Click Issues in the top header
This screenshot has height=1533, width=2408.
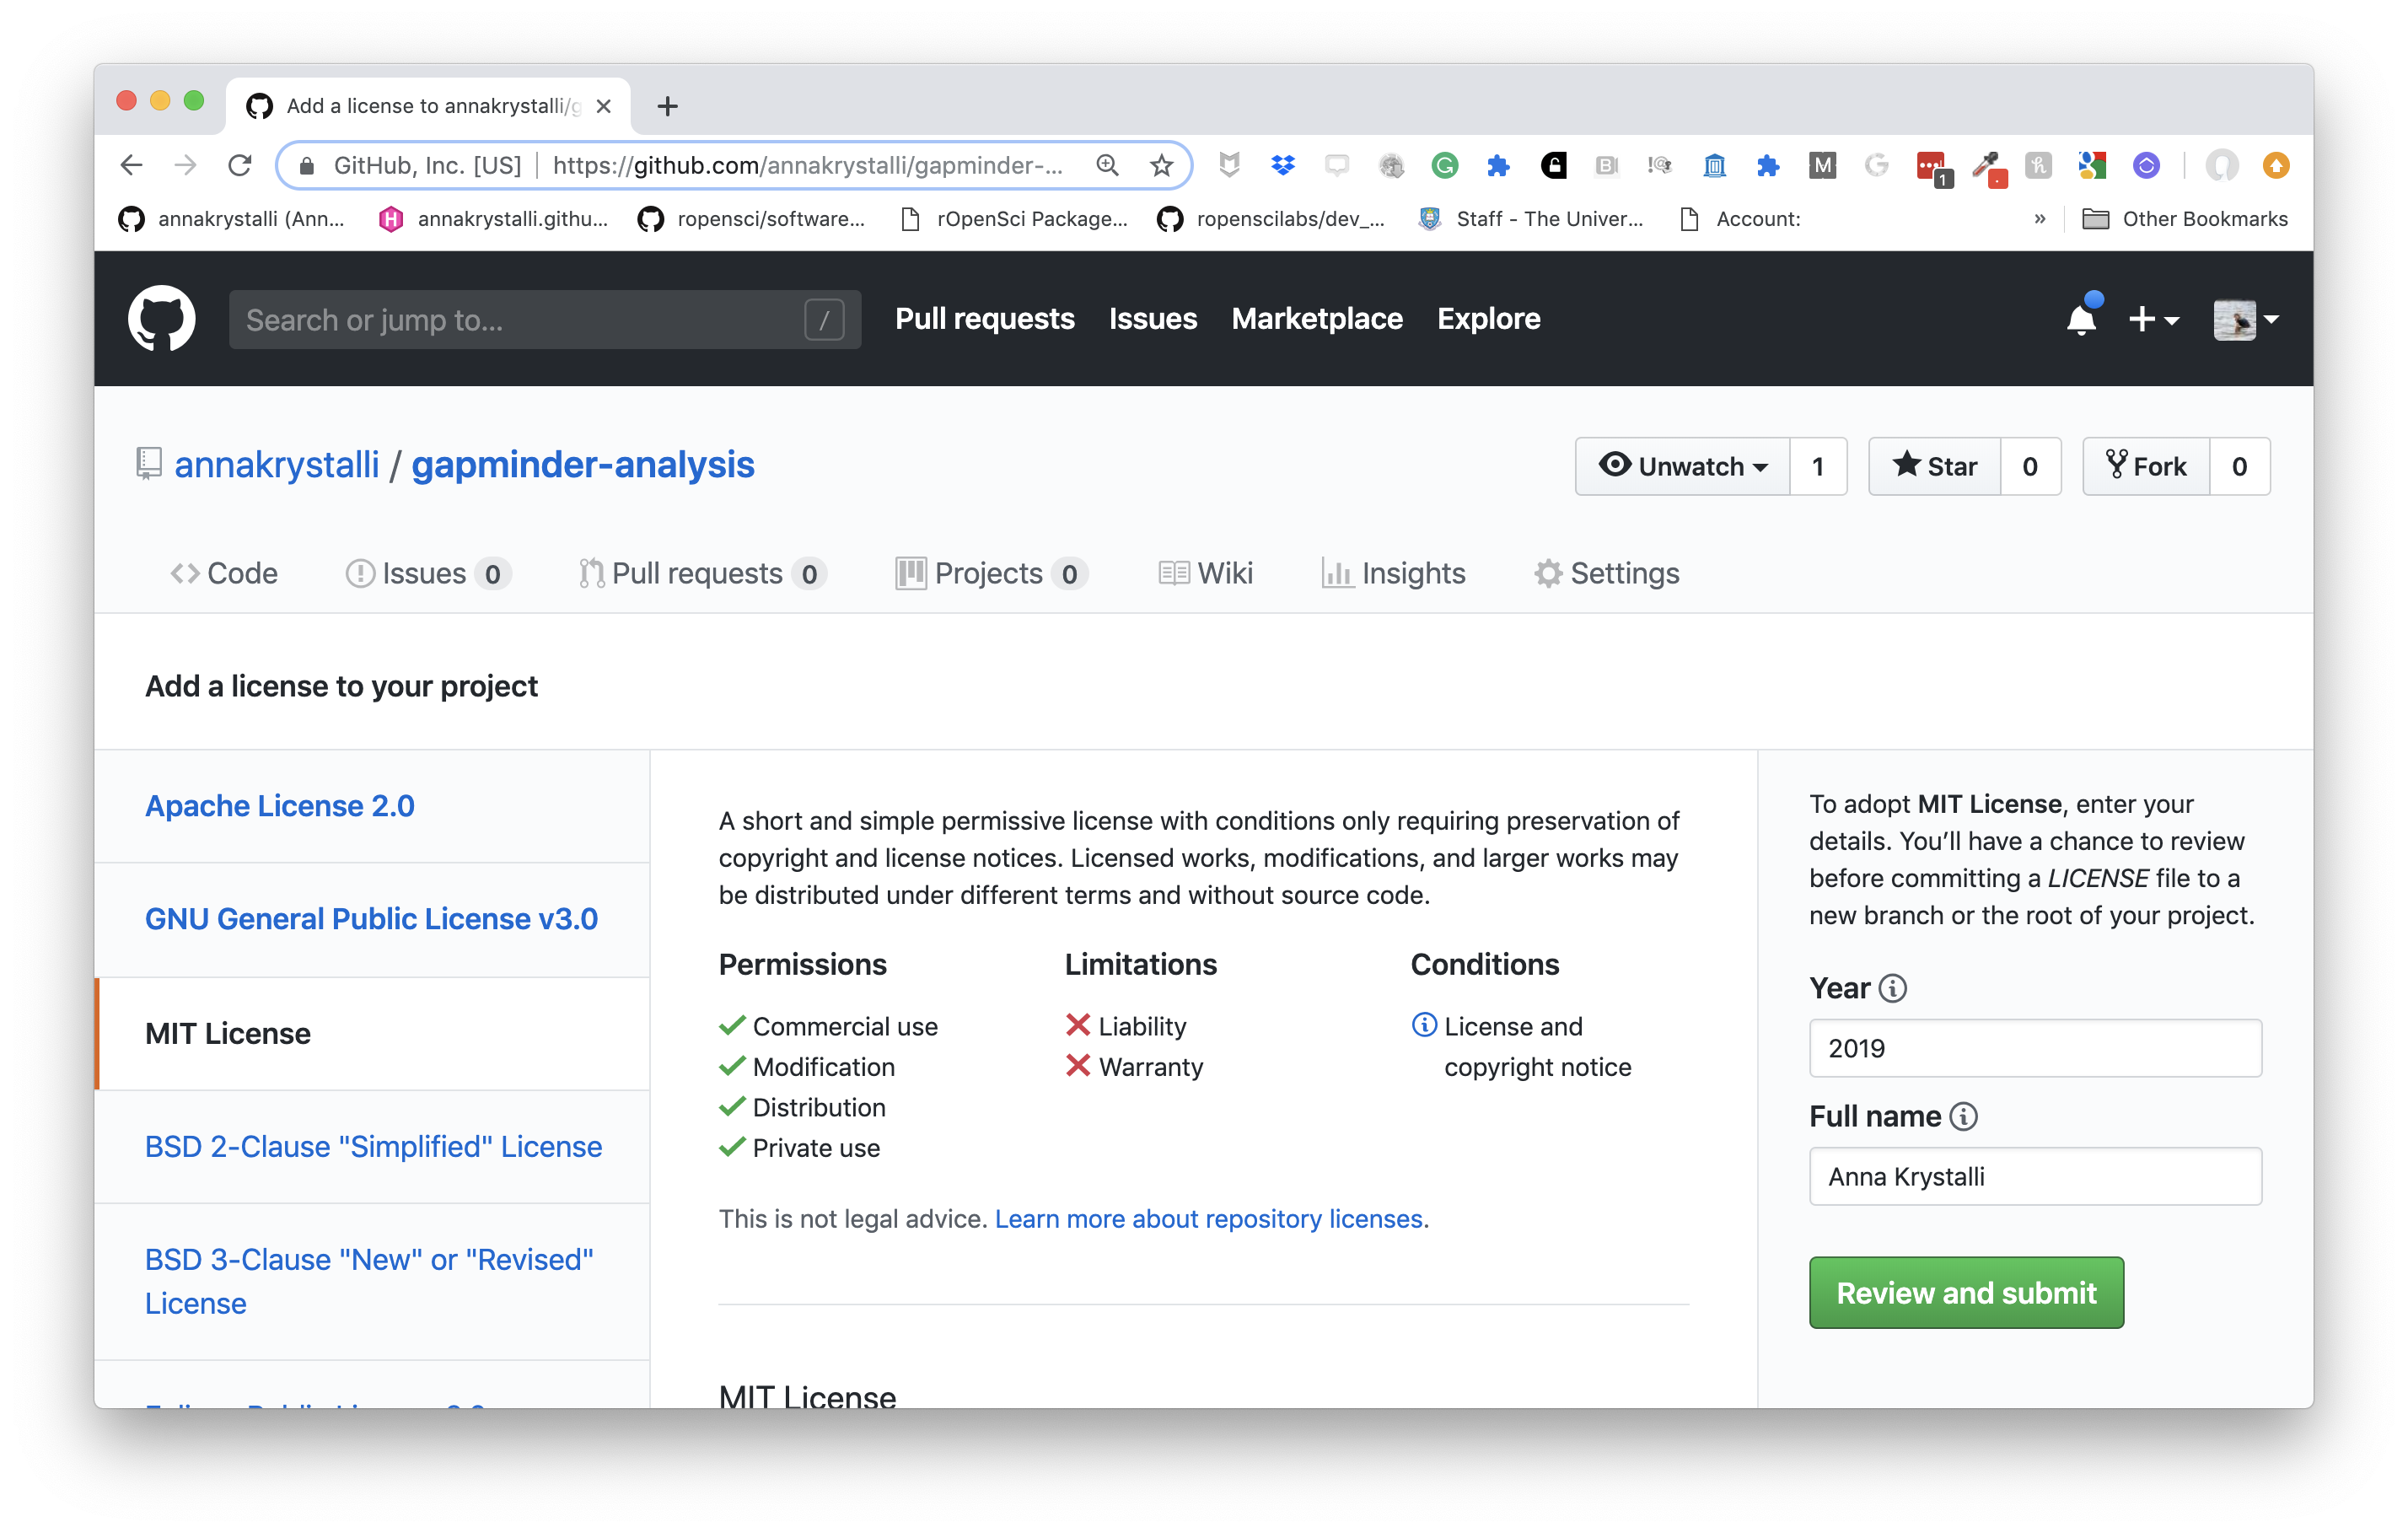[1152, 319]
